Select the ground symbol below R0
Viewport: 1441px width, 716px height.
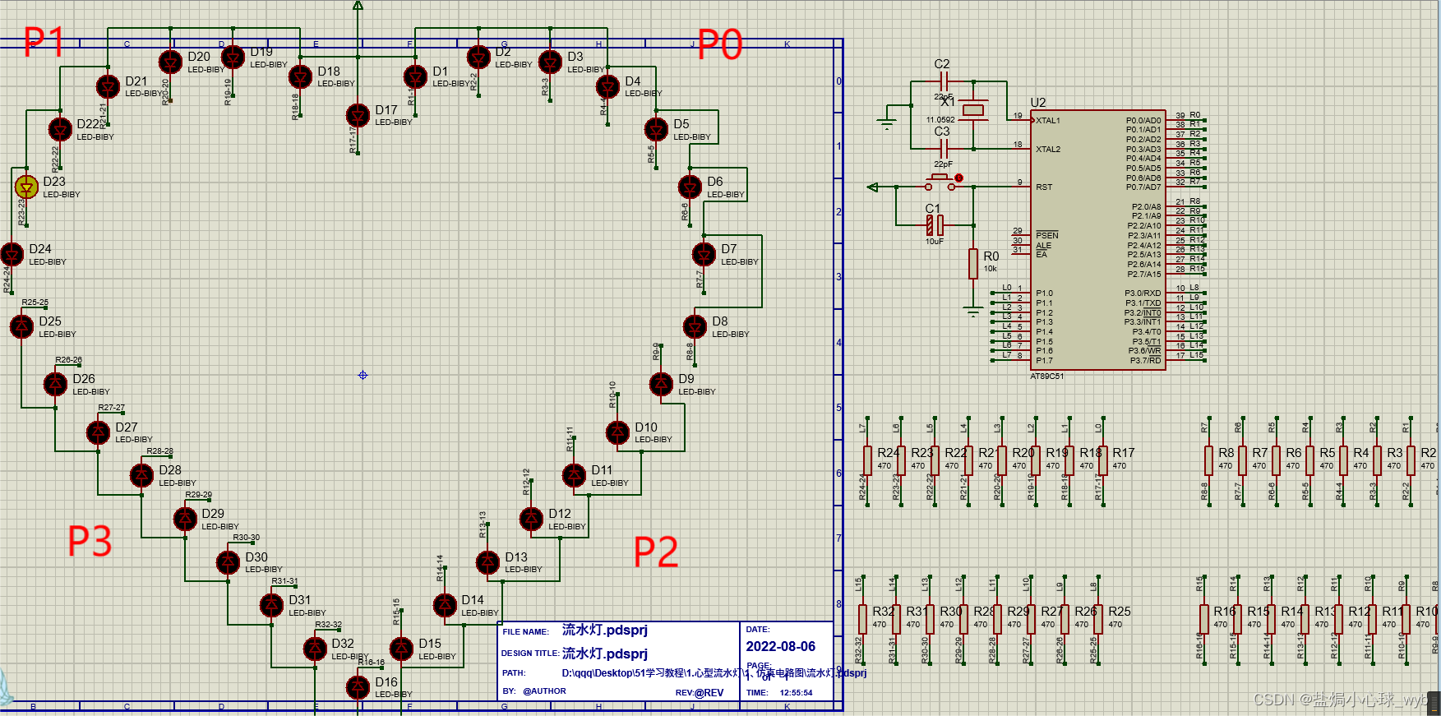pyautogui.click(x=973, y=312)
